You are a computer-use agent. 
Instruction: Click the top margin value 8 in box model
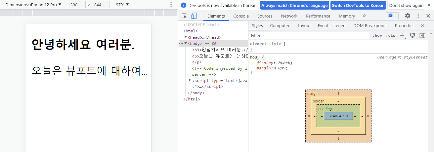(x=338, y=94)
